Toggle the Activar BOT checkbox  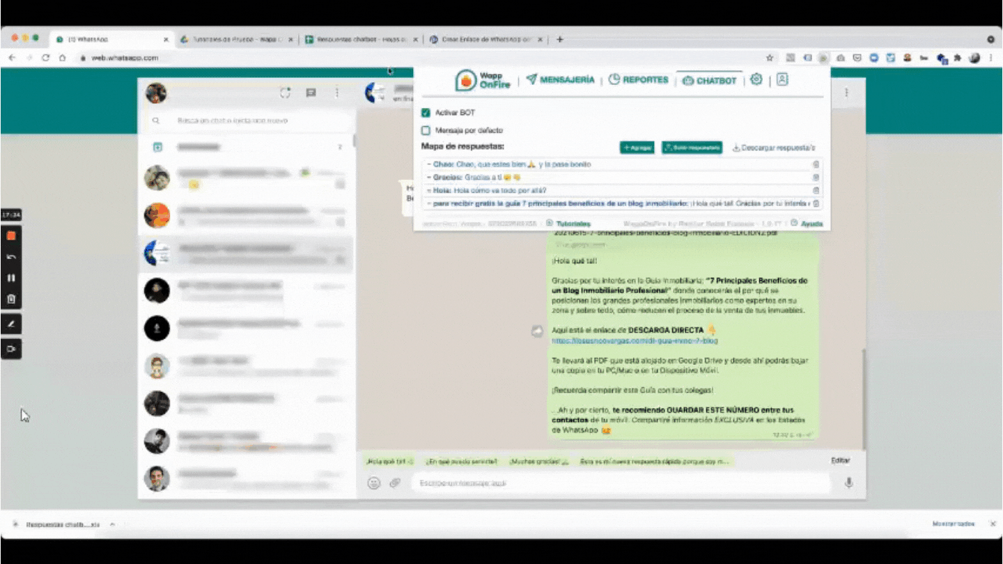[x=426, y=112]
